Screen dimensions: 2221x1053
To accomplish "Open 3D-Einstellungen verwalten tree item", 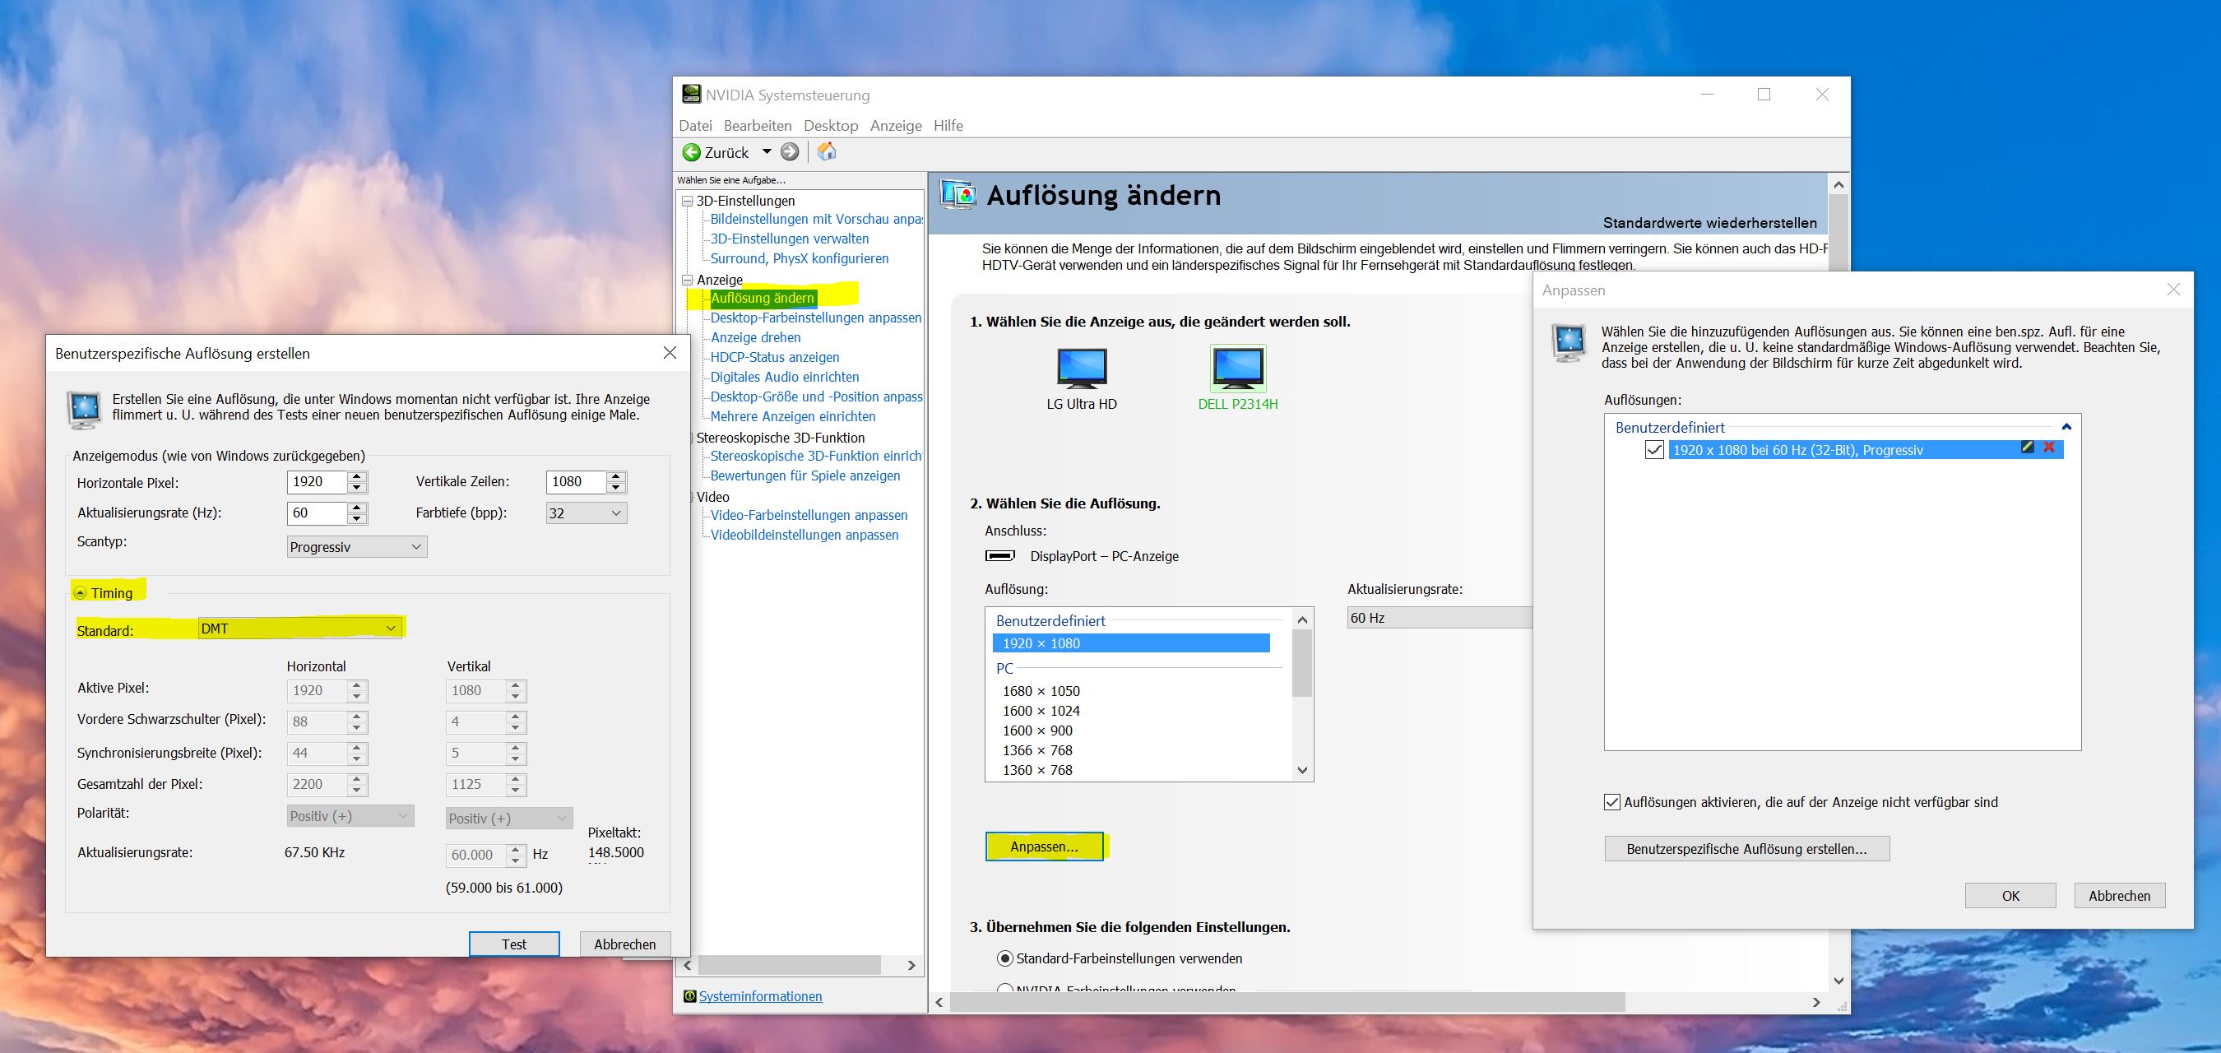I will pos(789,239).
